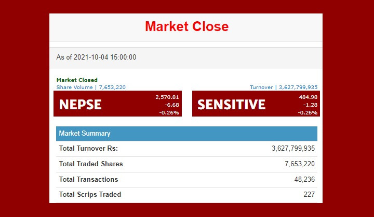374x217 pixels.
Task: Click Total Turnover value 3,627,799,935
Action: tap(293, 149)
